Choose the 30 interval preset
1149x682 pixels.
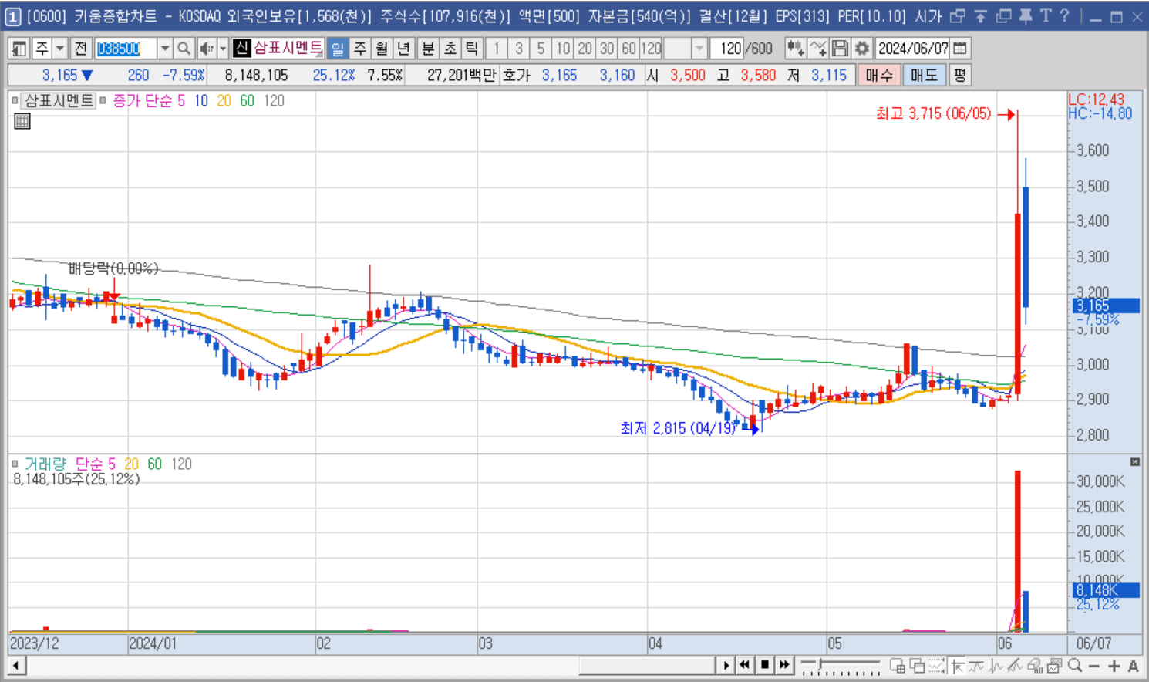[608, 49]
